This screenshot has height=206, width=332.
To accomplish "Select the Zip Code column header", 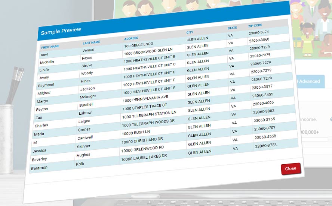I will [x=255, y=26].
